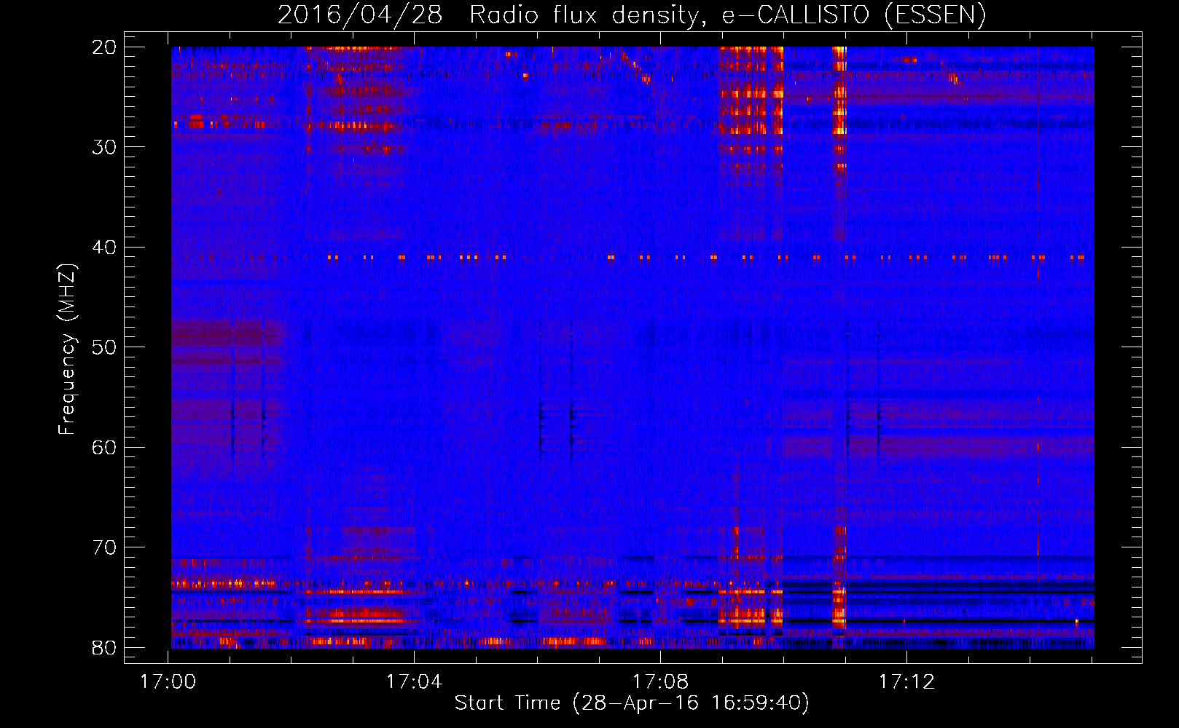Click the 80 frequency tick label

[105, 647]
